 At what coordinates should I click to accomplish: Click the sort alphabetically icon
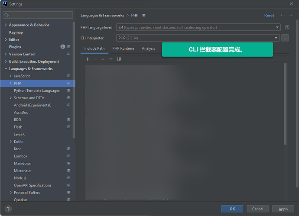(119, 59)
